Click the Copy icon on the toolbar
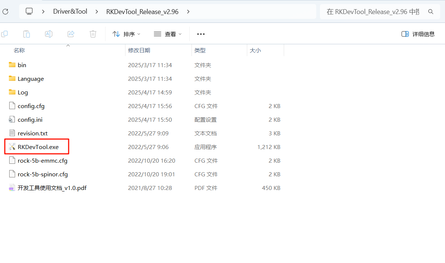The width and height of the screenshot is (445, 263). (x=5, y=34)
